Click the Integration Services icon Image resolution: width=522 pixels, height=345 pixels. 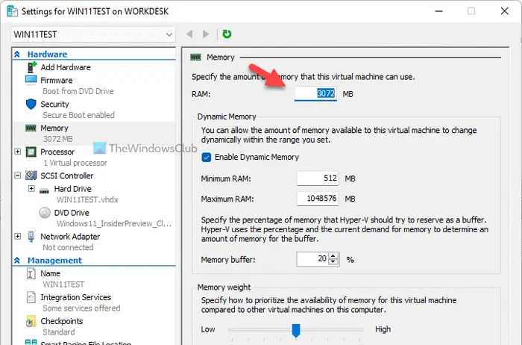tap(31, 297)
